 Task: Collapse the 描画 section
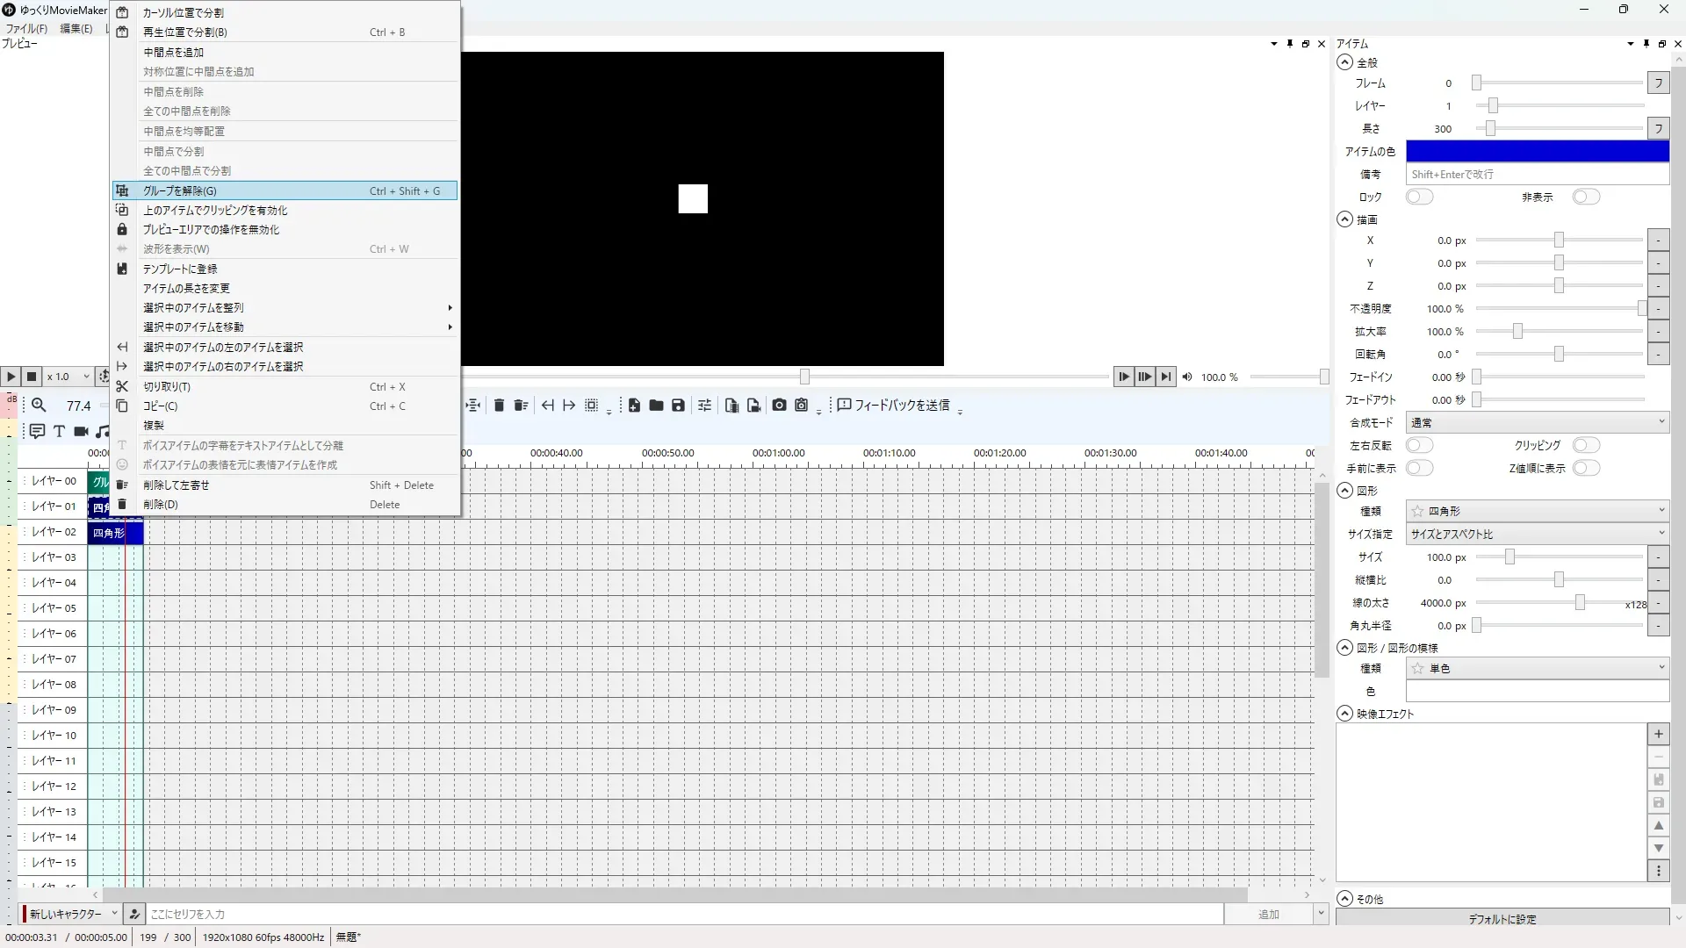[x=1344, y=219]
